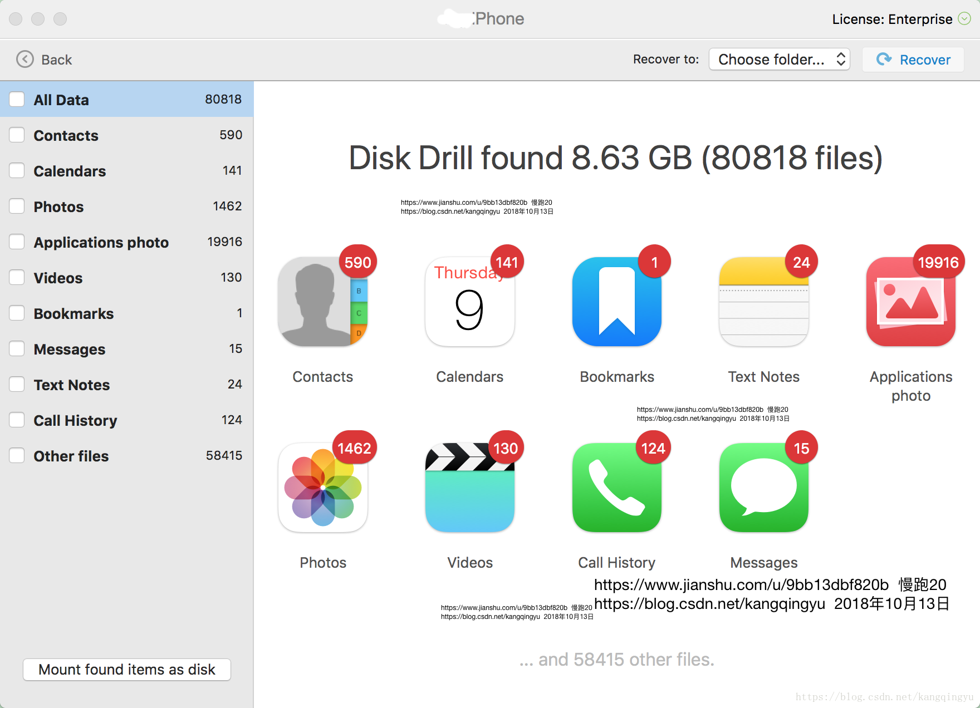Click the License status check icon
The height and width of the screenshot is (708, 980).
pos(964,19)
